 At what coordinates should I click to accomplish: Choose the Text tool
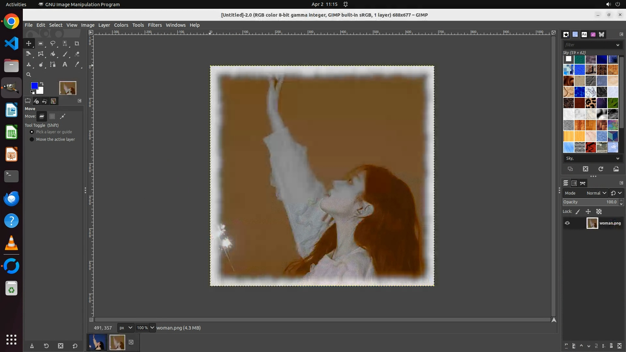click(x=65, y=65)
